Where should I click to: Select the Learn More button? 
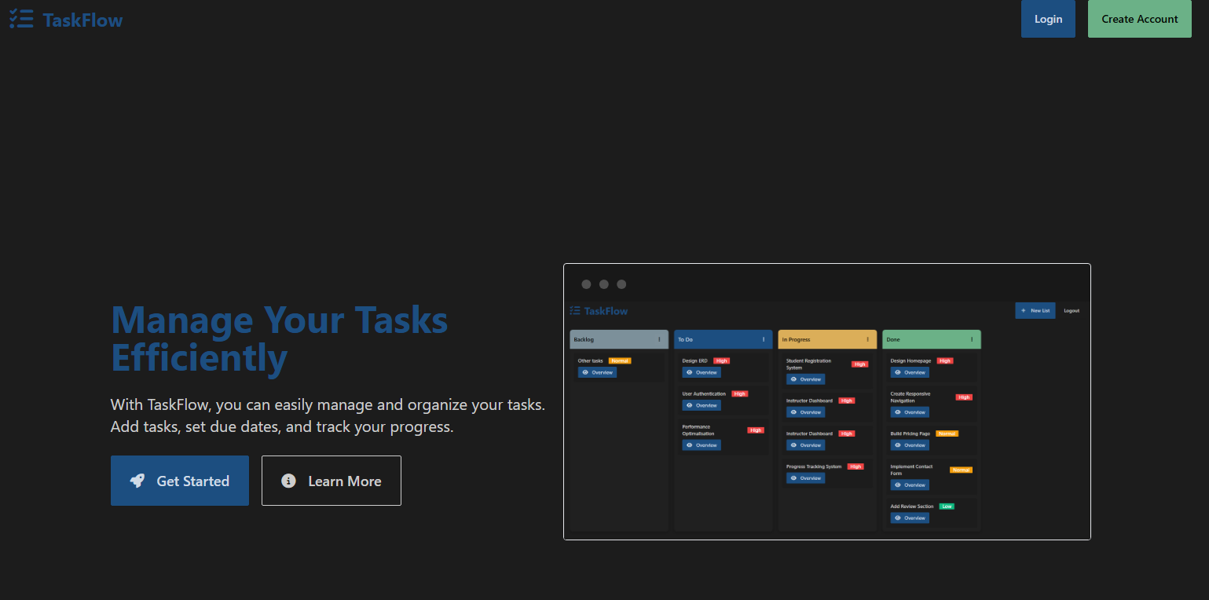(332, 481)
